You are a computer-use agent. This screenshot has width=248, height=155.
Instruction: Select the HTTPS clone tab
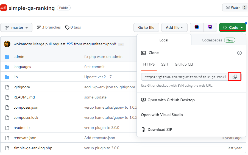click(149, 64)
